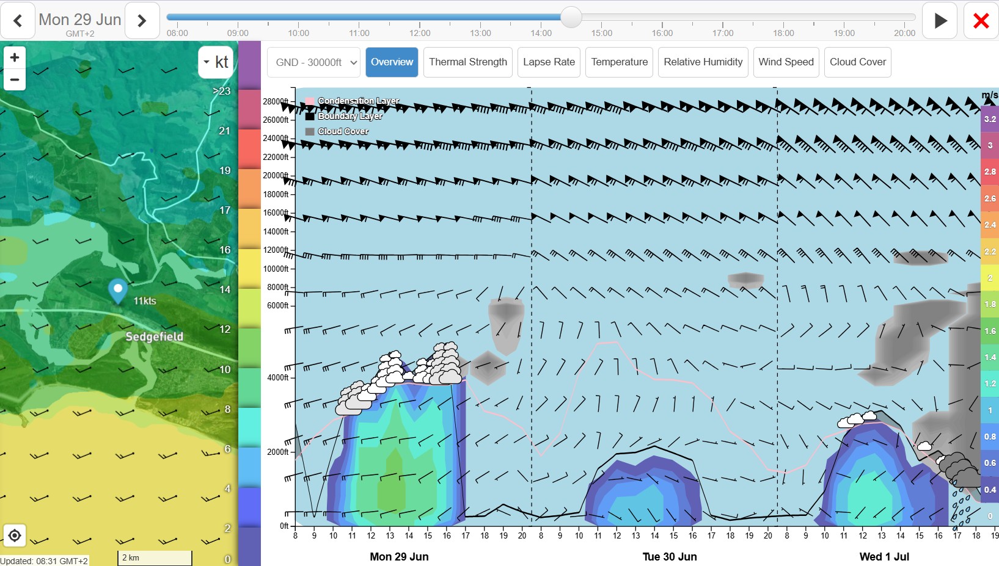Open the GND - 30000ft altitude dropdown
Screen dimensions: 999x566
[x=313, y=62]
